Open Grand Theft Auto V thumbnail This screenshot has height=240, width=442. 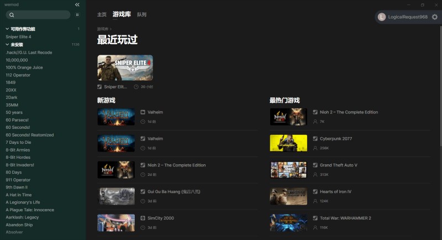click(x=288, y=170)
